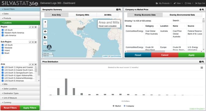Screen dimensions: 206x111
Task: Expand the Unit of Measure section
Action: 20,98
